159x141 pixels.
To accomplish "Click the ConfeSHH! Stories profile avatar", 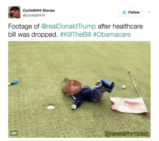I will (x=14, y=12).
